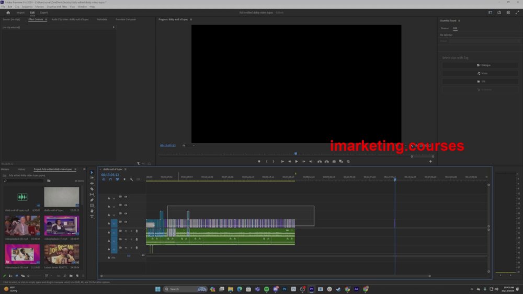This screenshot has height=294, width=523.
Task: Open Comparison View in Program monitor
Action: (341, 162)
